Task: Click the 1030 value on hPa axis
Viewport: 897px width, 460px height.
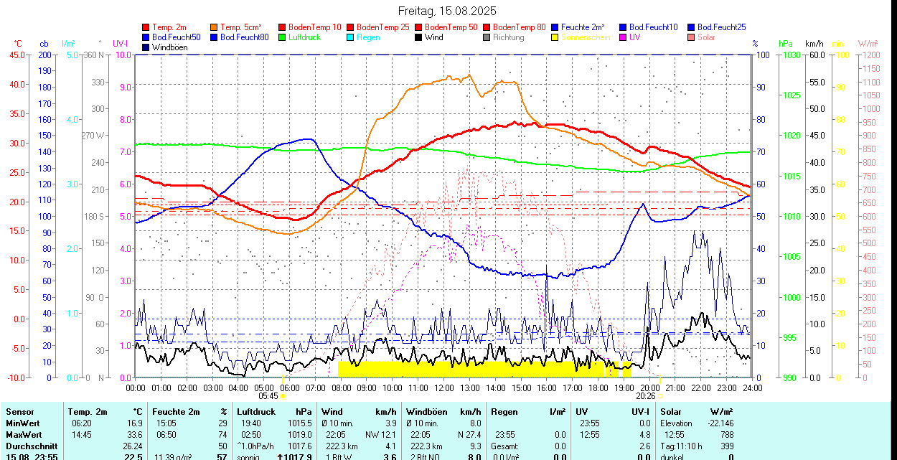Action: [x=791, y=55]
